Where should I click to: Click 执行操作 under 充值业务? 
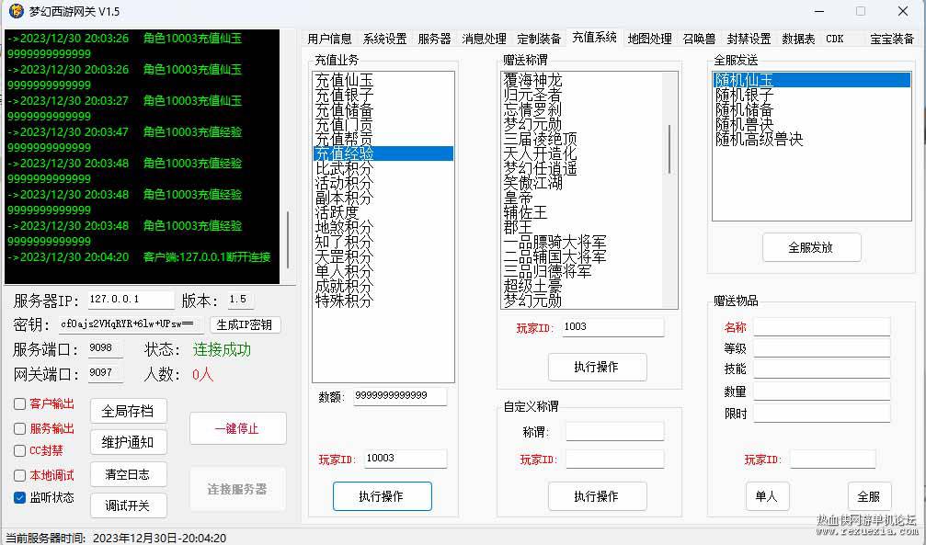[x=382, y=496]
